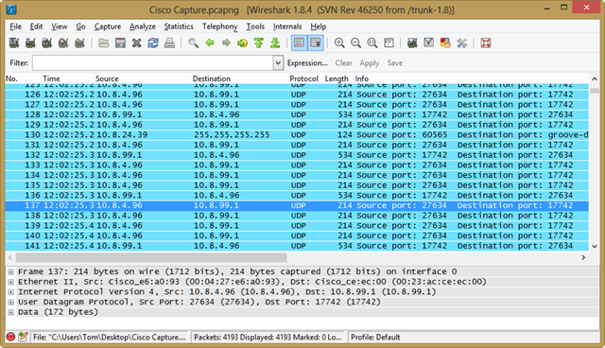Sort by the Protocol column header
The image size is (605, 348).
pyautogui.click(x=303, y=78)
